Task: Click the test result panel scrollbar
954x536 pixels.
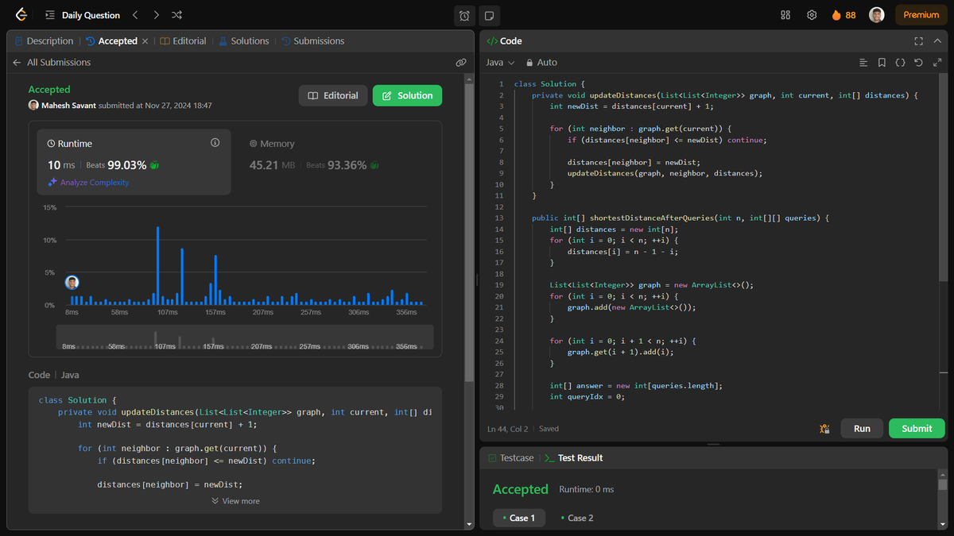Action: pos(943,484)
